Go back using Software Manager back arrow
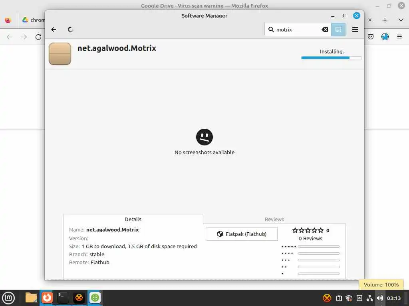The image size is (409, 306). pos(54,29)
